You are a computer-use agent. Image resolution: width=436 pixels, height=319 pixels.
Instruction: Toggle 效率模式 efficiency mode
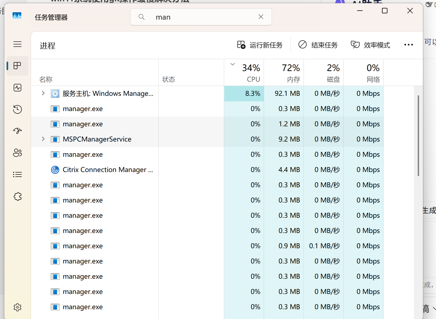(370, 45)
